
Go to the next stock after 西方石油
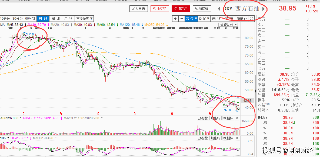(x=264, y=9)
